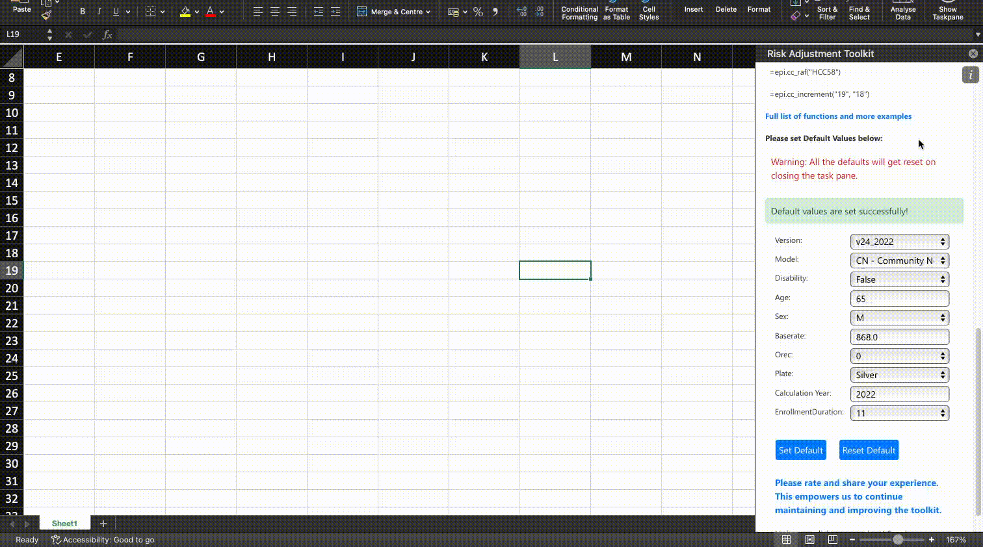Click the Calculation Year field
Image resolution: width=983 pixels, height=547 pixels.
click(x=900, y=394)
